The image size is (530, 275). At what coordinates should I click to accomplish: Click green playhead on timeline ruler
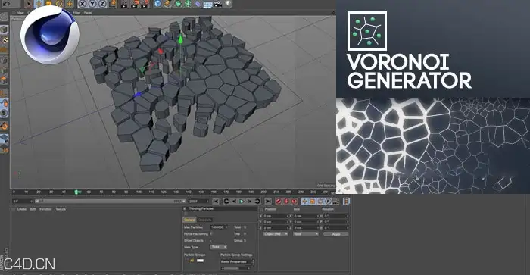(76, 192)
